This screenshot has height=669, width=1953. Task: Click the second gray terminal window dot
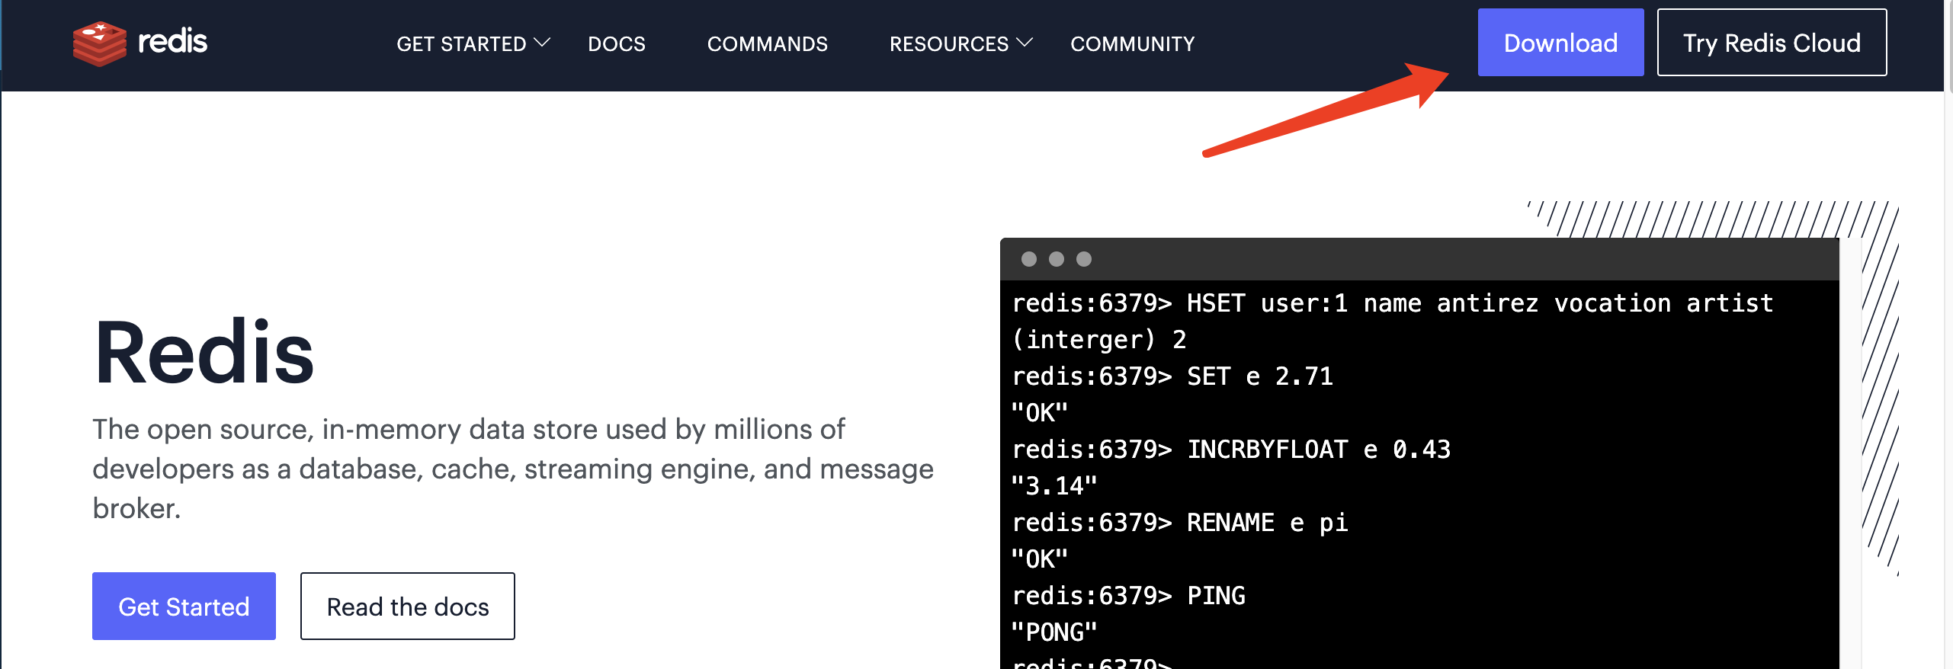(x=1057, y=259)
